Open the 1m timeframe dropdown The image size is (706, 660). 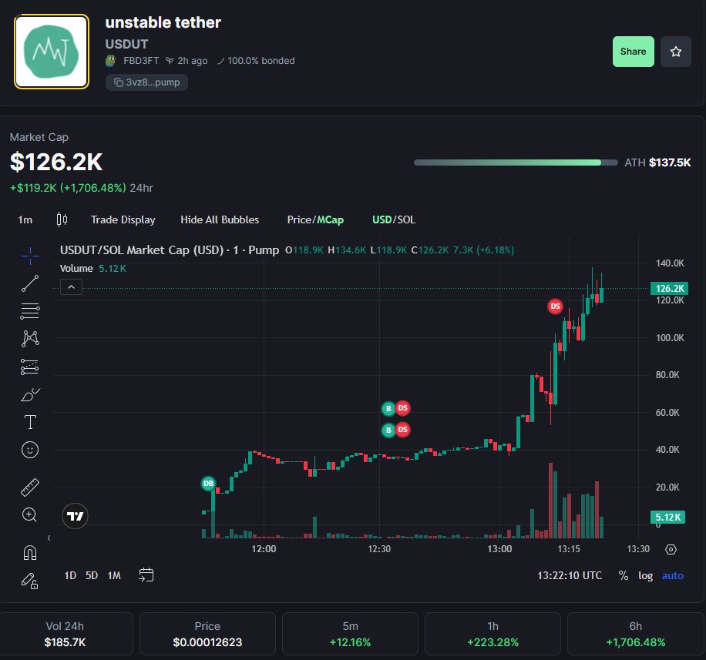[25, 219]
